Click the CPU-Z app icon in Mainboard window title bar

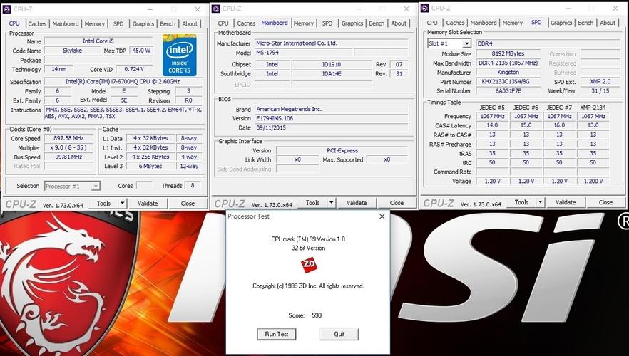click(x=216, y=9)
